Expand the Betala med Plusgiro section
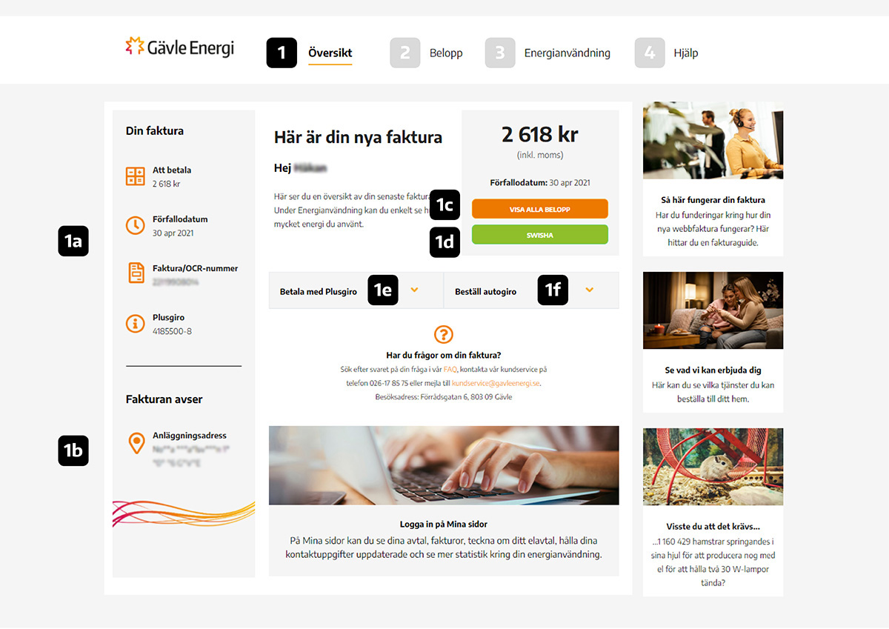 click(356, 290)
